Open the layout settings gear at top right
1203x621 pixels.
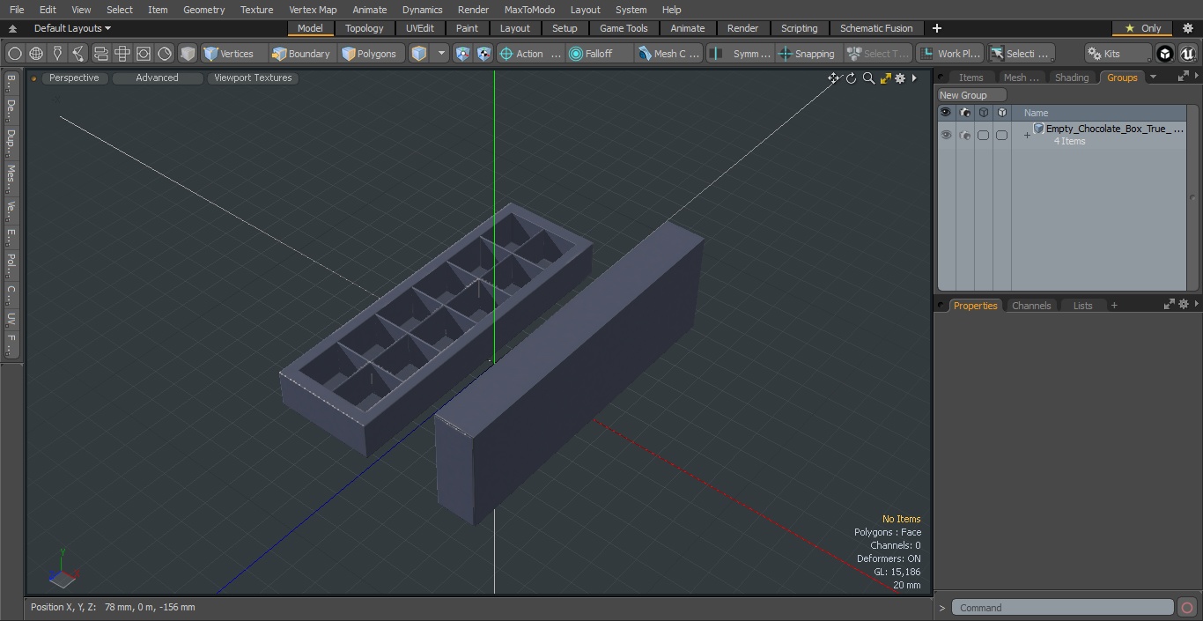coord(1188,28)
